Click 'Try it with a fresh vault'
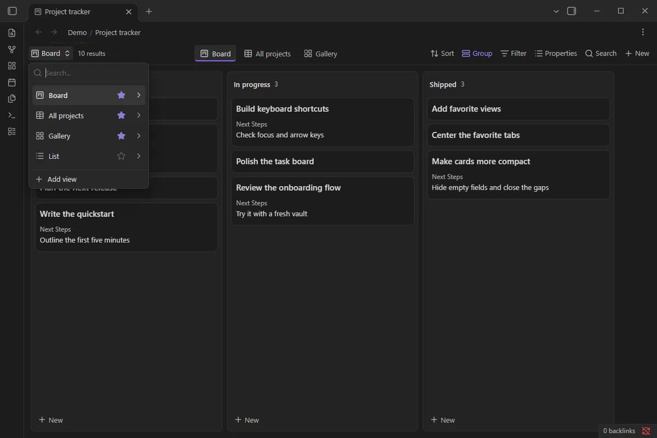The width and height of the screenshot is (657, 438). (272, 214)
